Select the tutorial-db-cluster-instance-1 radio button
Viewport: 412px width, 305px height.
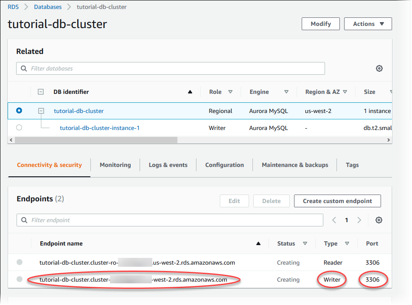pos(19,127)
